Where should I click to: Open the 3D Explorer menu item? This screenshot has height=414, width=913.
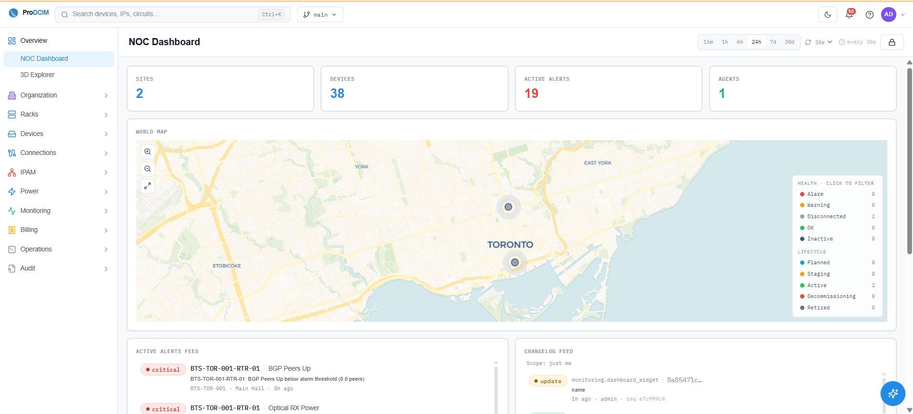(x=59, y=75)
